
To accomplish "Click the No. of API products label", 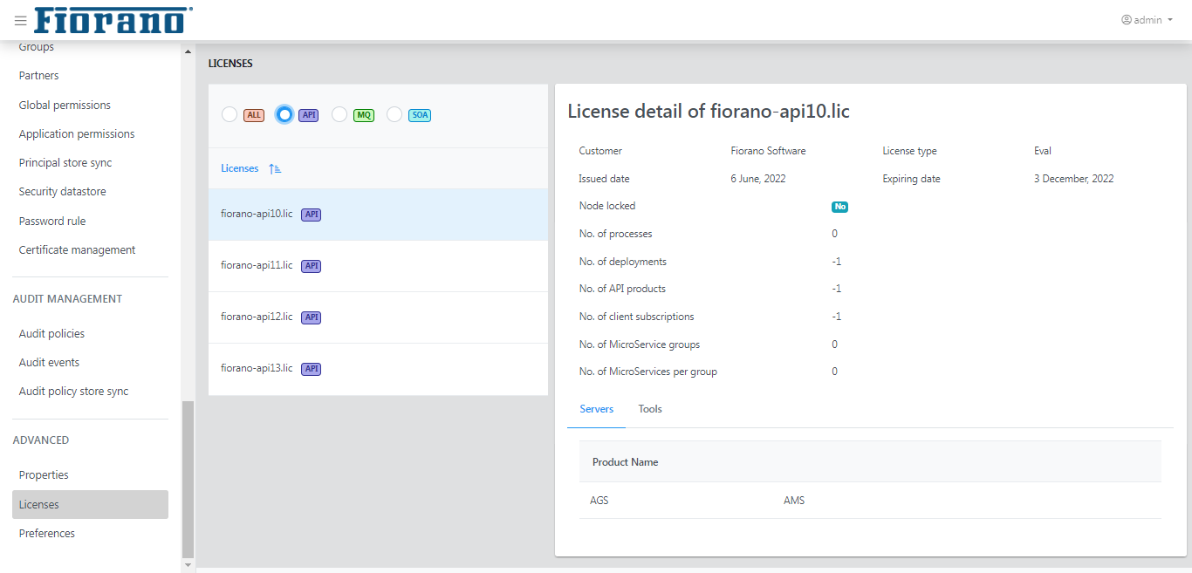I will [622, 289].
